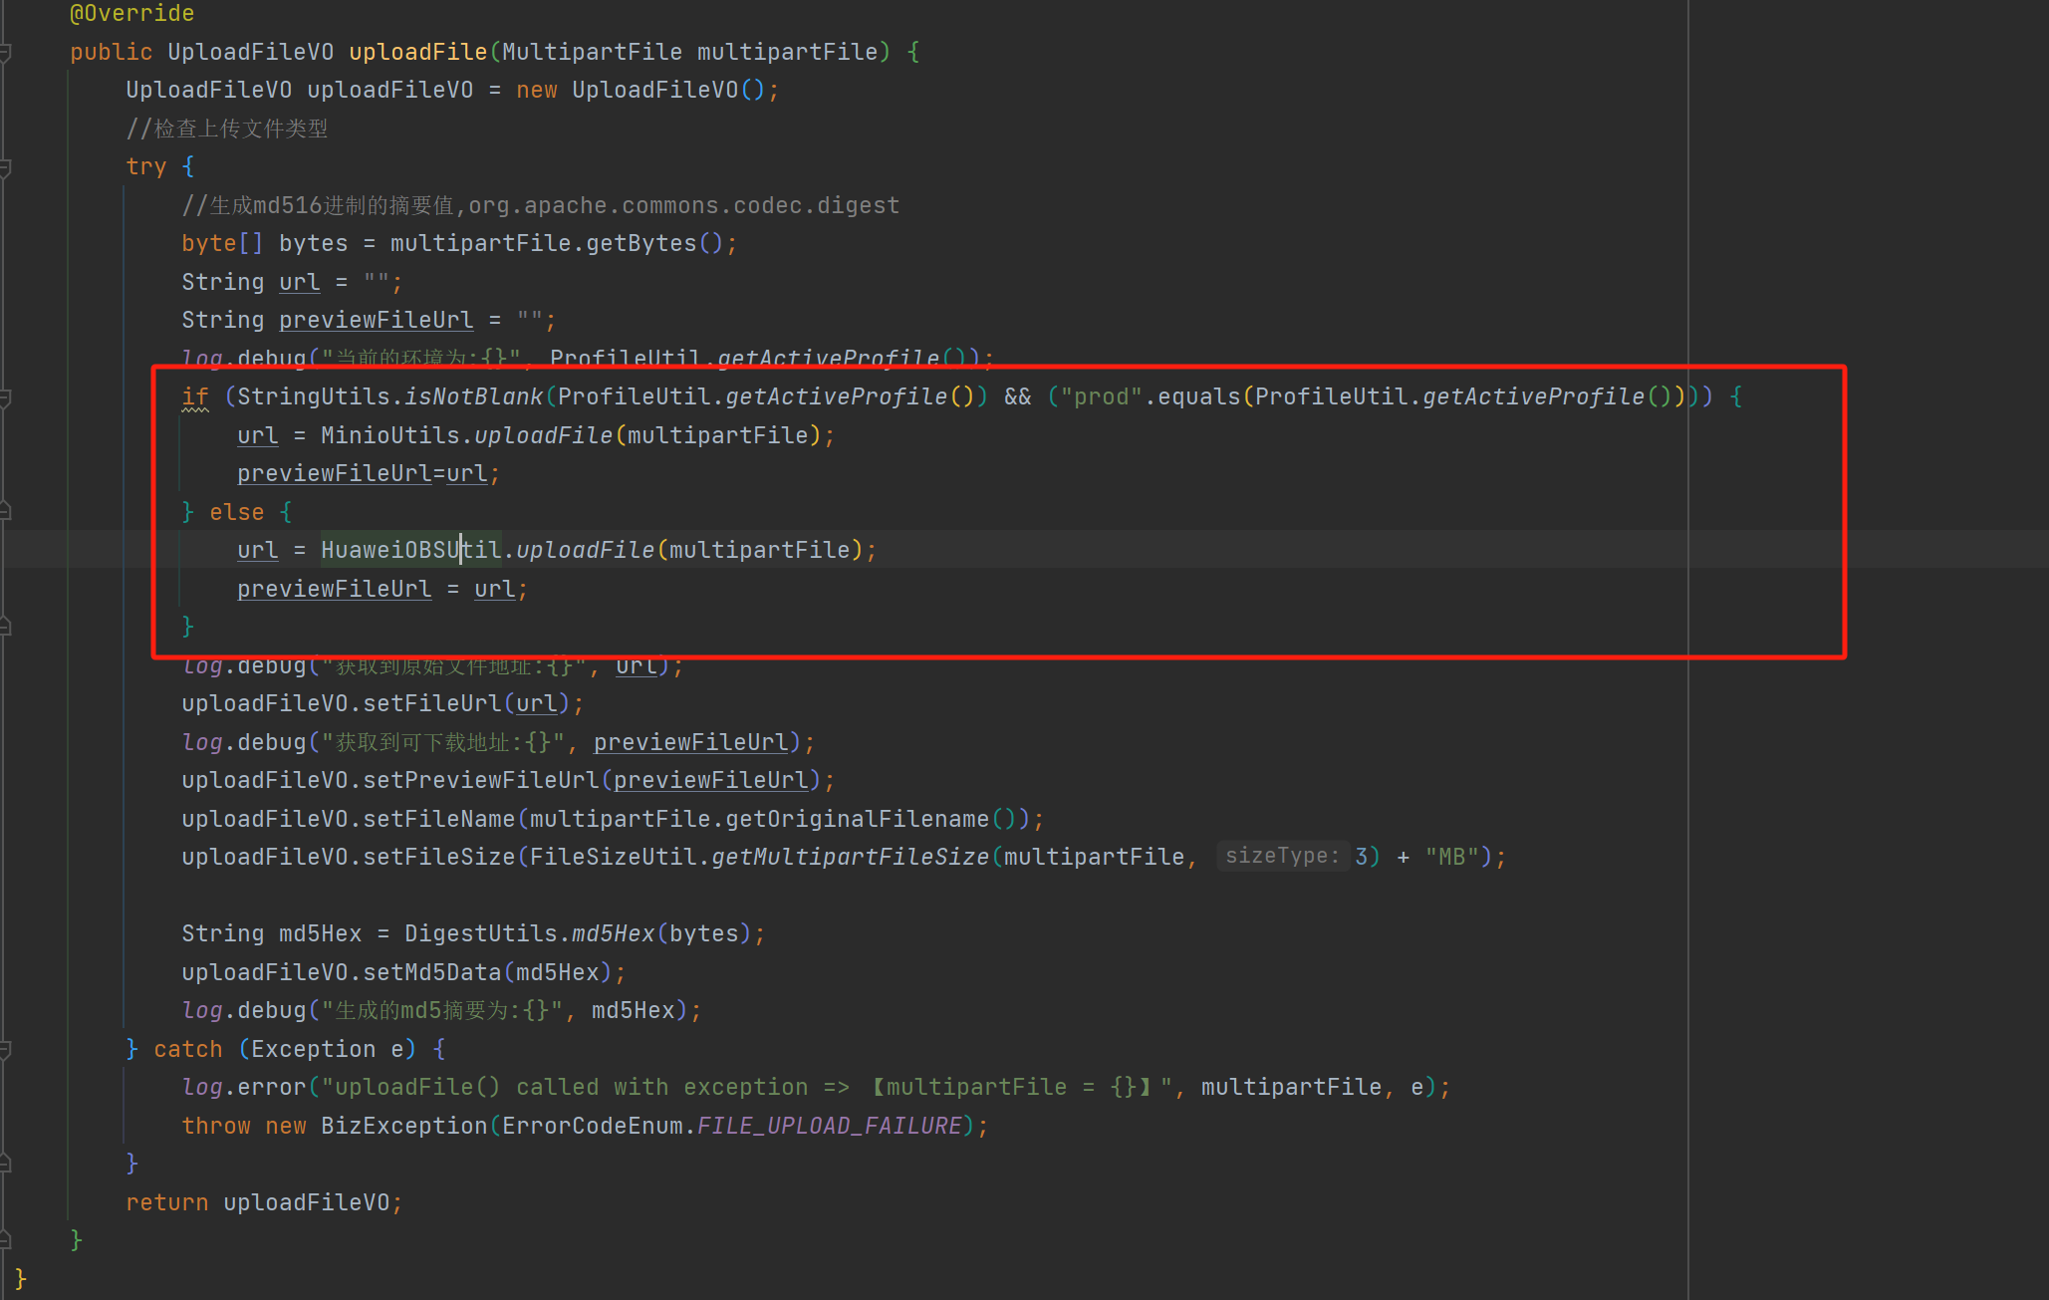Click the "MB" string literal
The height and width of the screenshot is (1300, 2049).
[x=1451, y=857]
